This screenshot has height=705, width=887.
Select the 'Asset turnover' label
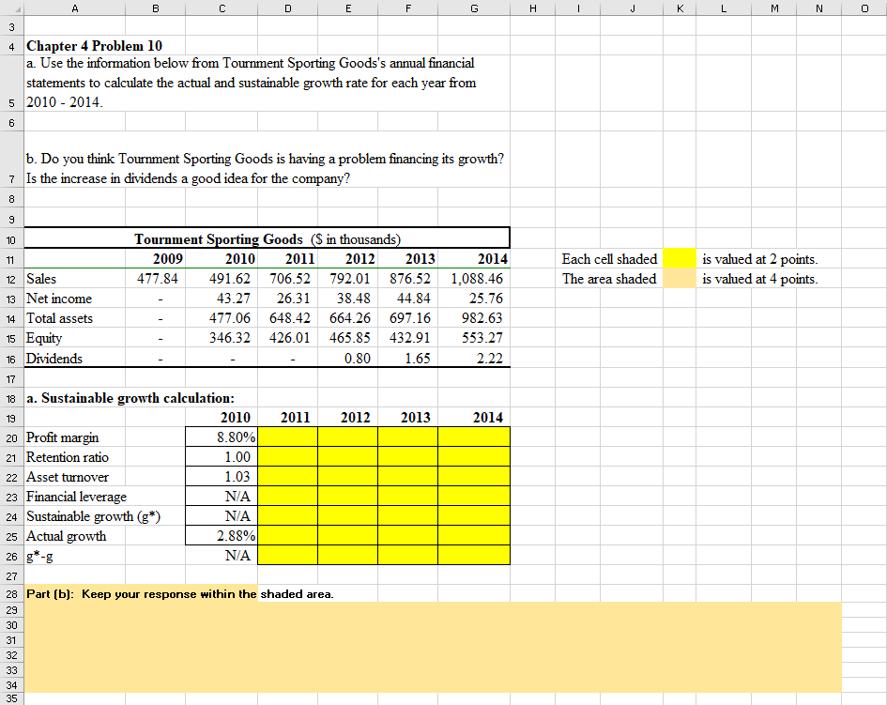(x=68, y=477)
